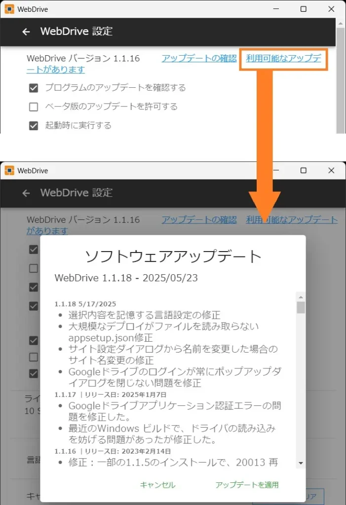Click the WebDrive logo in the upper title bar
346x505 pixels.
point(9,9)
